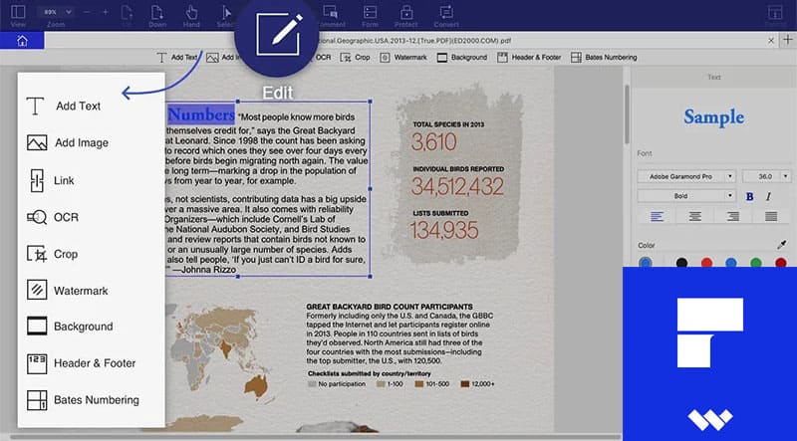Open a new tab with plus button
The image size is (797, 441).
click(x=787, y=40)
